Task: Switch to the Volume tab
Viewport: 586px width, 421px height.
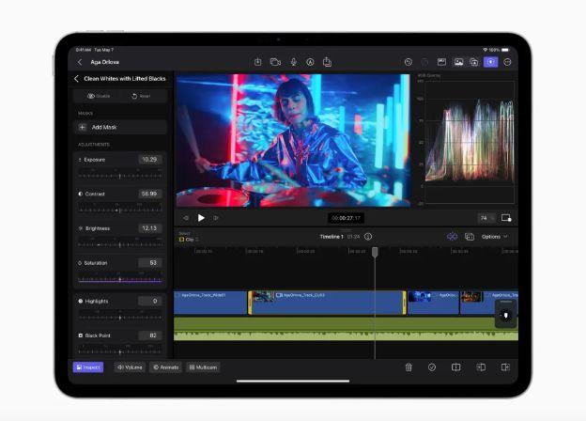Action: tap(130, 367)
